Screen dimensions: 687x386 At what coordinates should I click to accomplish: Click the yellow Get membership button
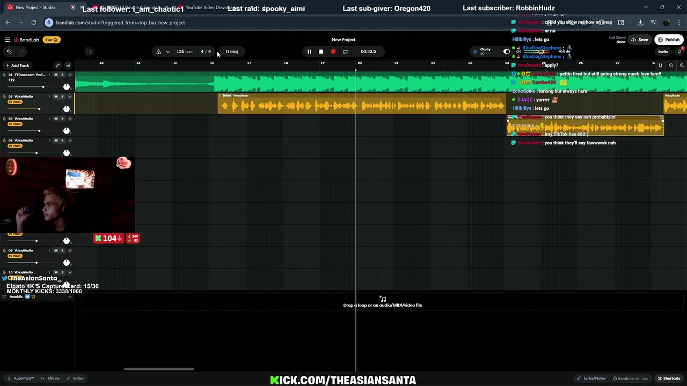(x=52, y=40)
